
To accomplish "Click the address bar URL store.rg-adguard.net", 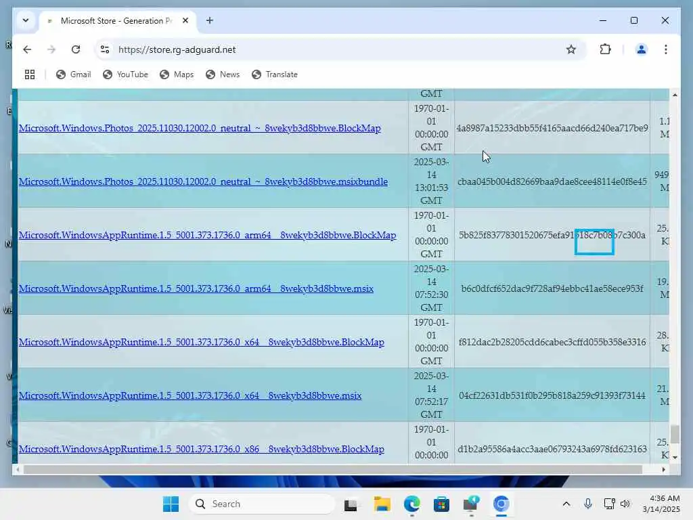I will [177, 49].
